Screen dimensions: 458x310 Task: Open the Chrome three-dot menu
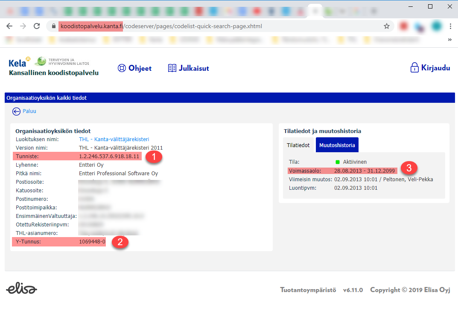(450, 26)
